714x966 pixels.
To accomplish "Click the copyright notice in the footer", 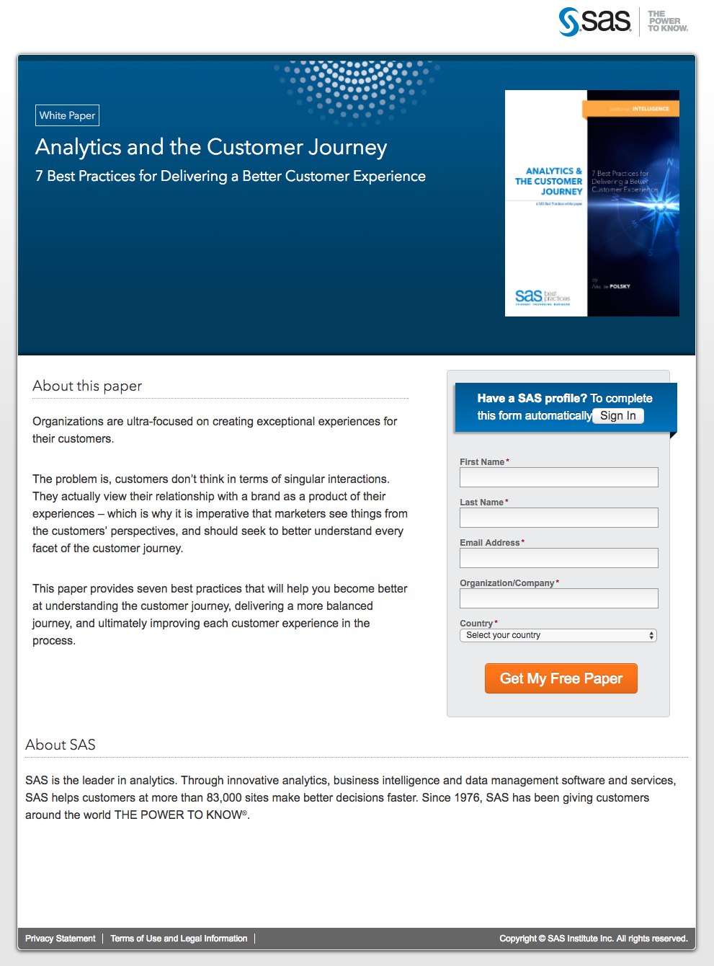I will point(593,939).
